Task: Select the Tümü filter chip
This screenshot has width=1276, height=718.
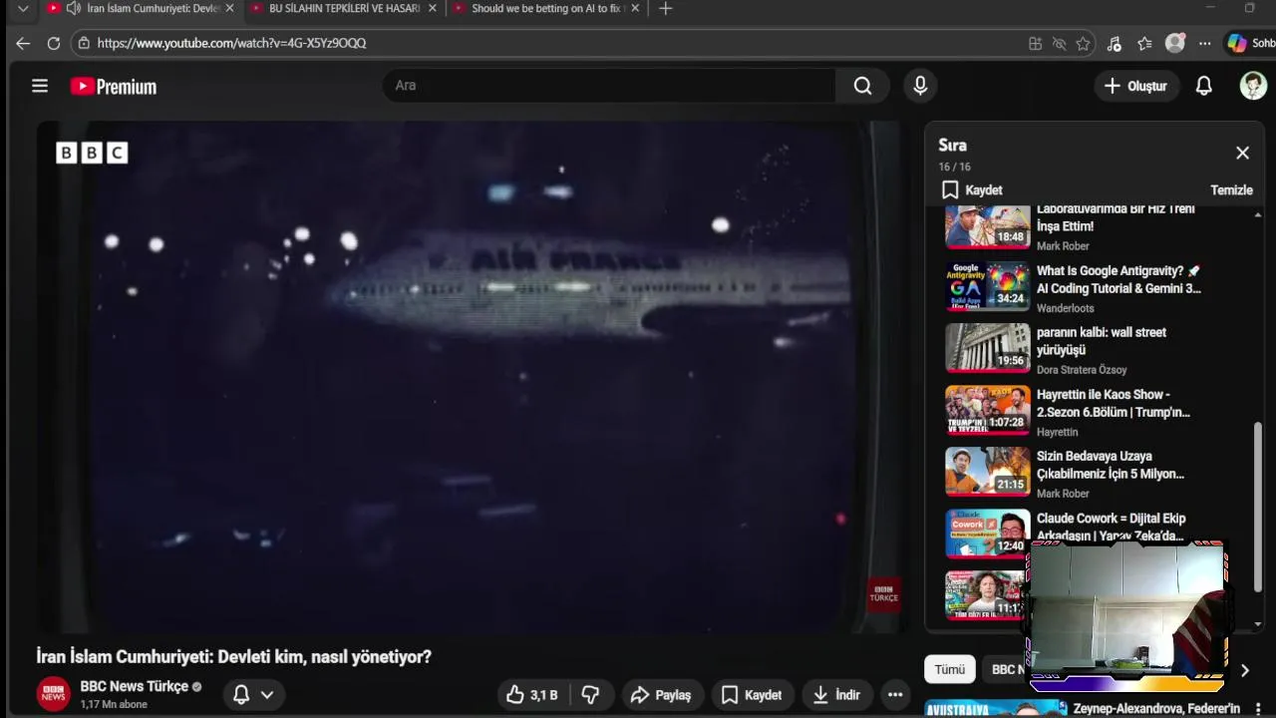Action: (949, 669)
